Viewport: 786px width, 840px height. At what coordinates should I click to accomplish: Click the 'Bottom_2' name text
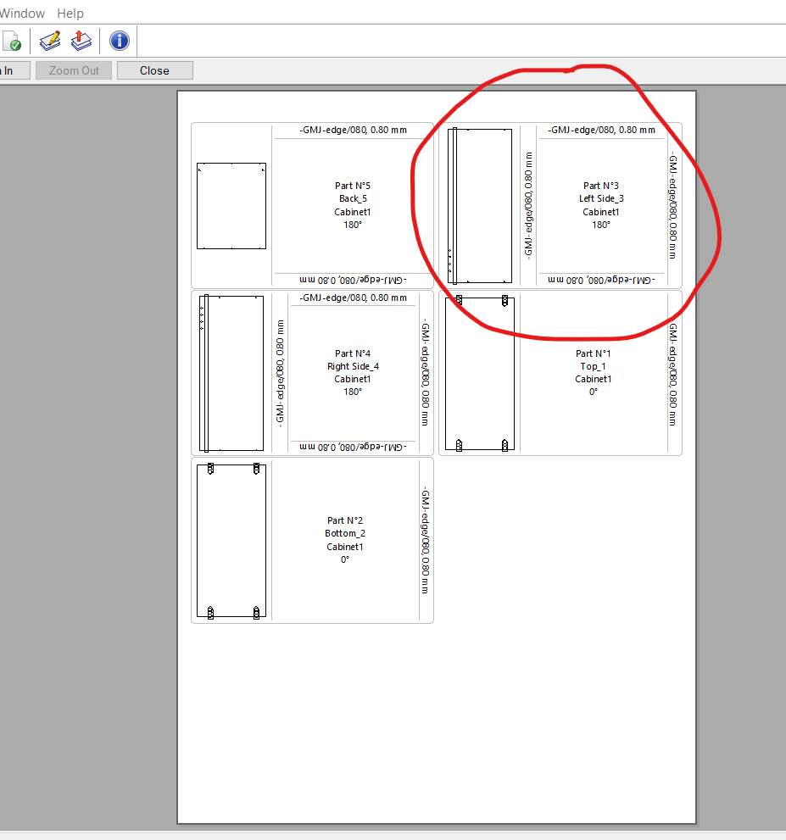pos(345,533)
